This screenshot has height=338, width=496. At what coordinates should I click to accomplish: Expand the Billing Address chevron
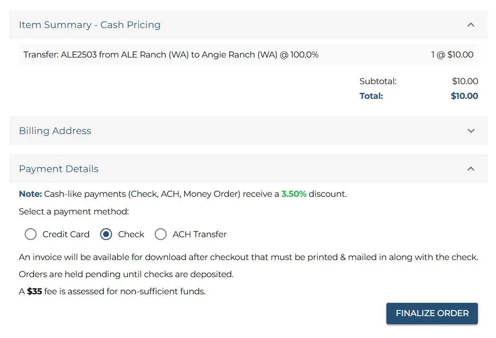pyautogui.click(x=470, y=131)
